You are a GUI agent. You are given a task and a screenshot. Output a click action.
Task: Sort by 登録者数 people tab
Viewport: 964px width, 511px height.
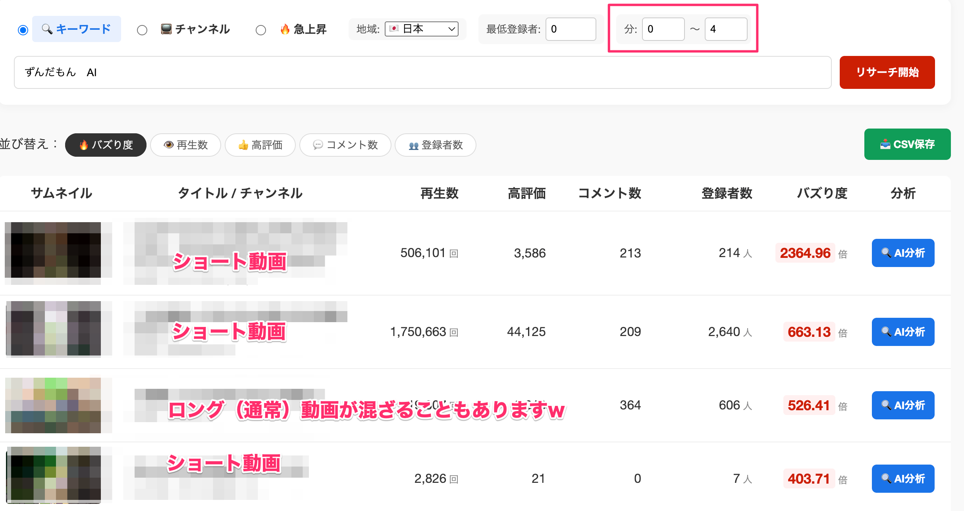(x=436, y=145)
